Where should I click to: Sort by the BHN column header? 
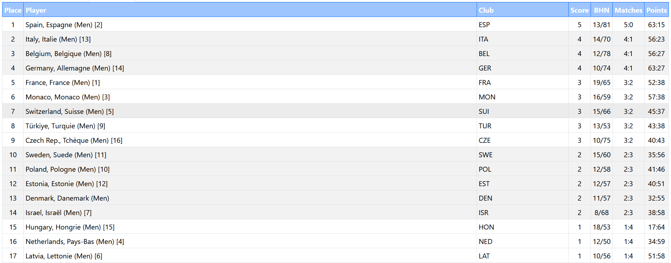pos(602,10)
